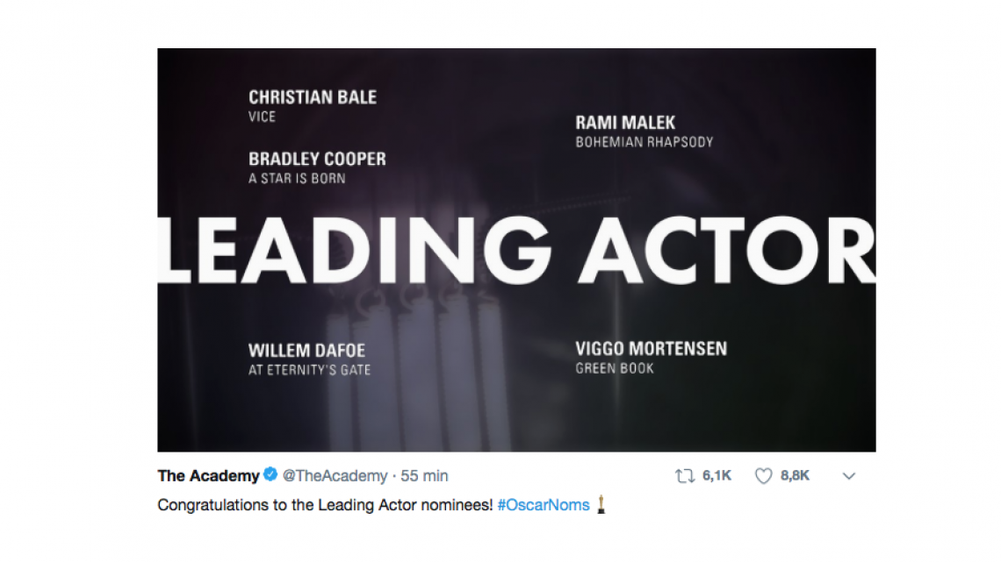Click the 55 min timestamp
This screenshot has width=1001, height=562.
click(x=426, y=476)
